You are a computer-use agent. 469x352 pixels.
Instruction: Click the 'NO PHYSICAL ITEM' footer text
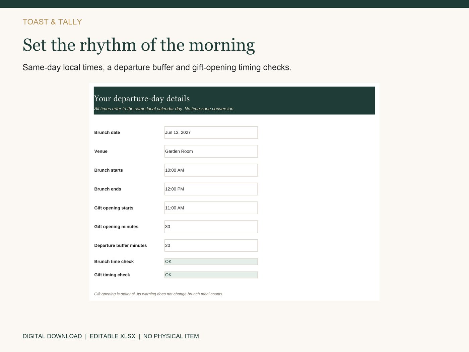[x=171, y=336]
